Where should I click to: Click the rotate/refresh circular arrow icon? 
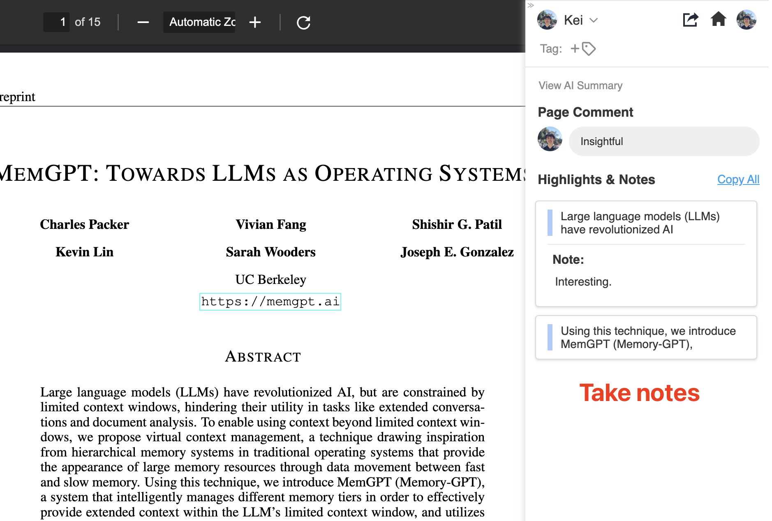pos(303,22)
